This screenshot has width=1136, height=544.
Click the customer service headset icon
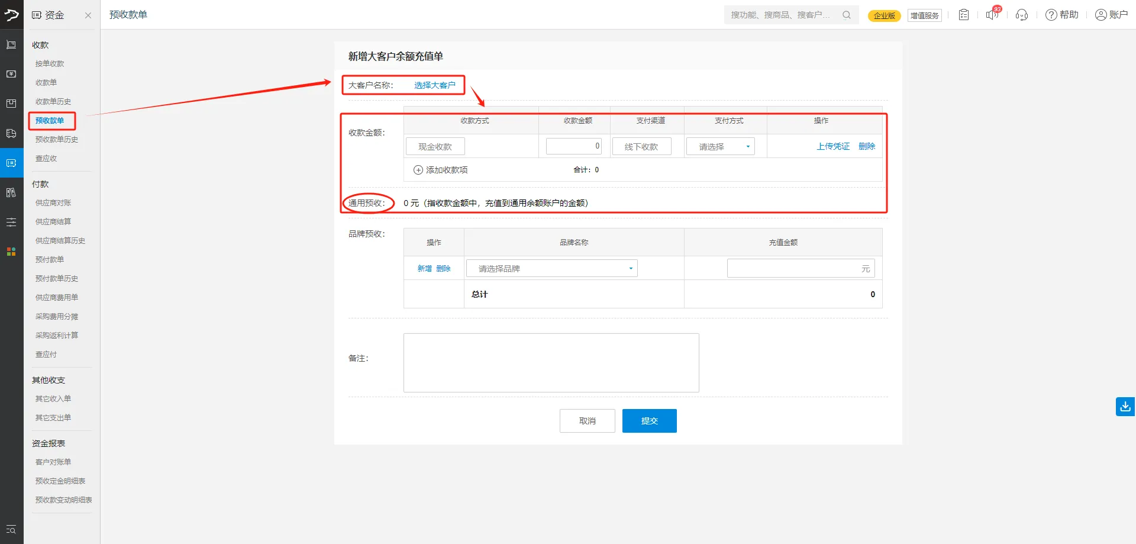[1022, 15]
